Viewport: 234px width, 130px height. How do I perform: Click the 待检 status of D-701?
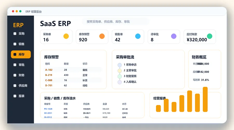85,86
